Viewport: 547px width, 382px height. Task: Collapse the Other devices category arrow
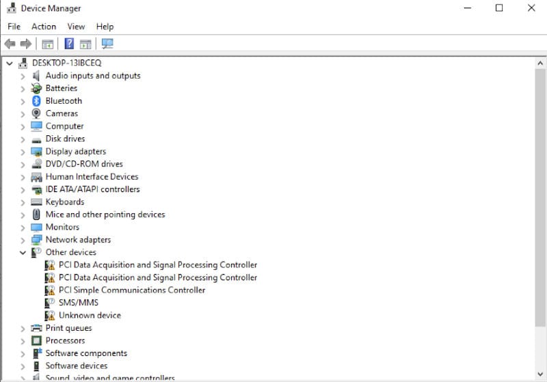tap(23, 253)
